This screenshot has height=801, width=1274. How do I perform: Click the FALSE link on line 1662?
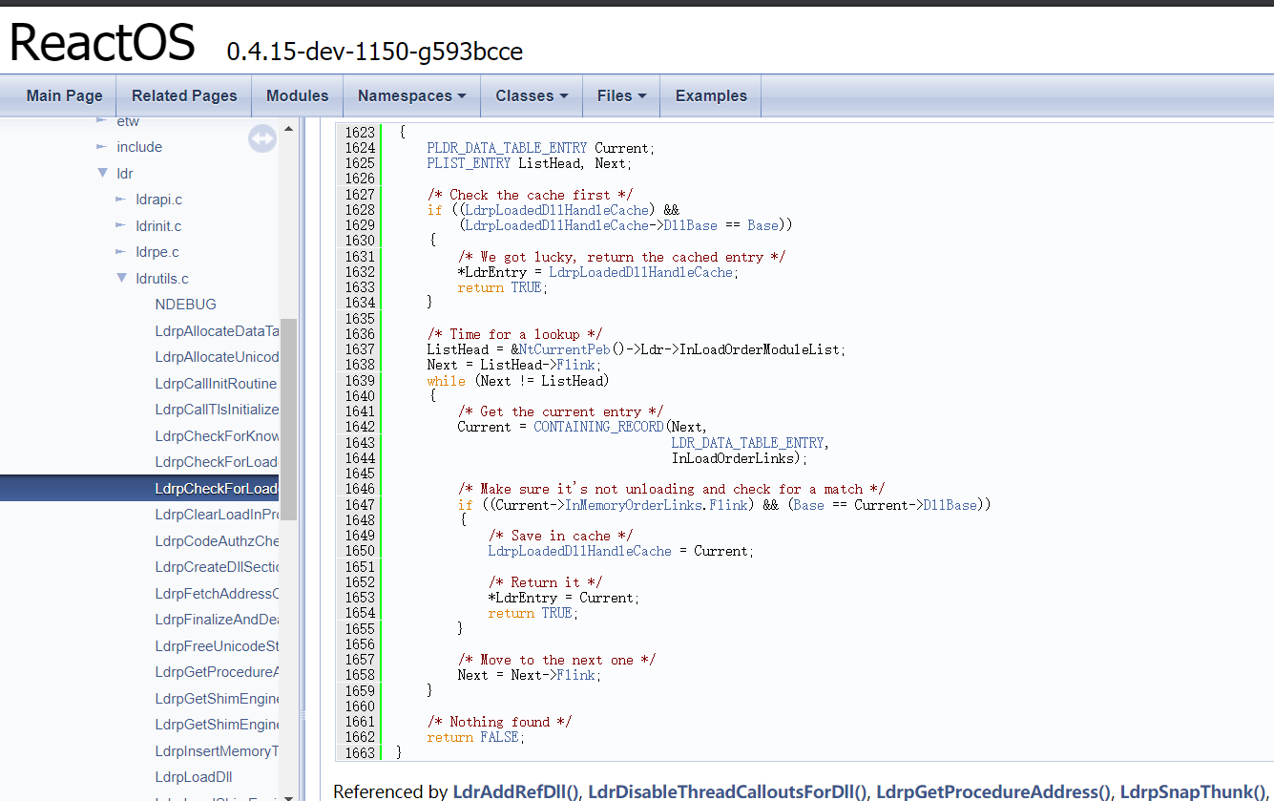click(x=499, y=737)
